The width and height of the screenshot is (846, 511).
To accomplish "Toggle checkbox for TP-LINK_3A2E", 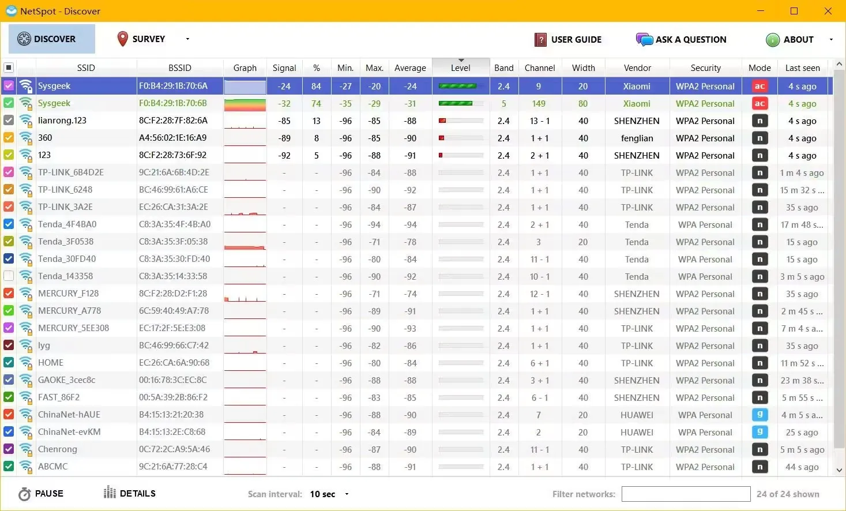I will click(9, 207).
